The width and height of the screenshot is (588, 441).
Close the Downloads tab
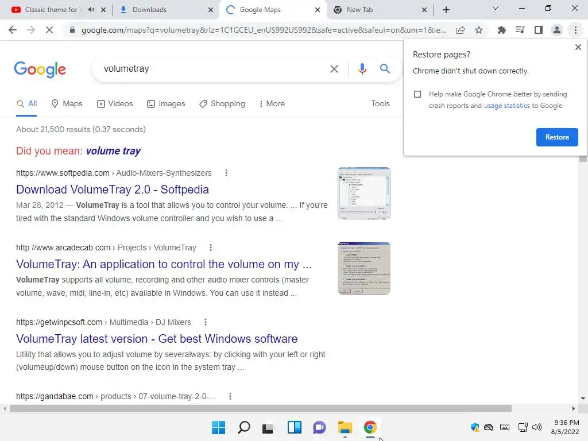tap(211, 10)
